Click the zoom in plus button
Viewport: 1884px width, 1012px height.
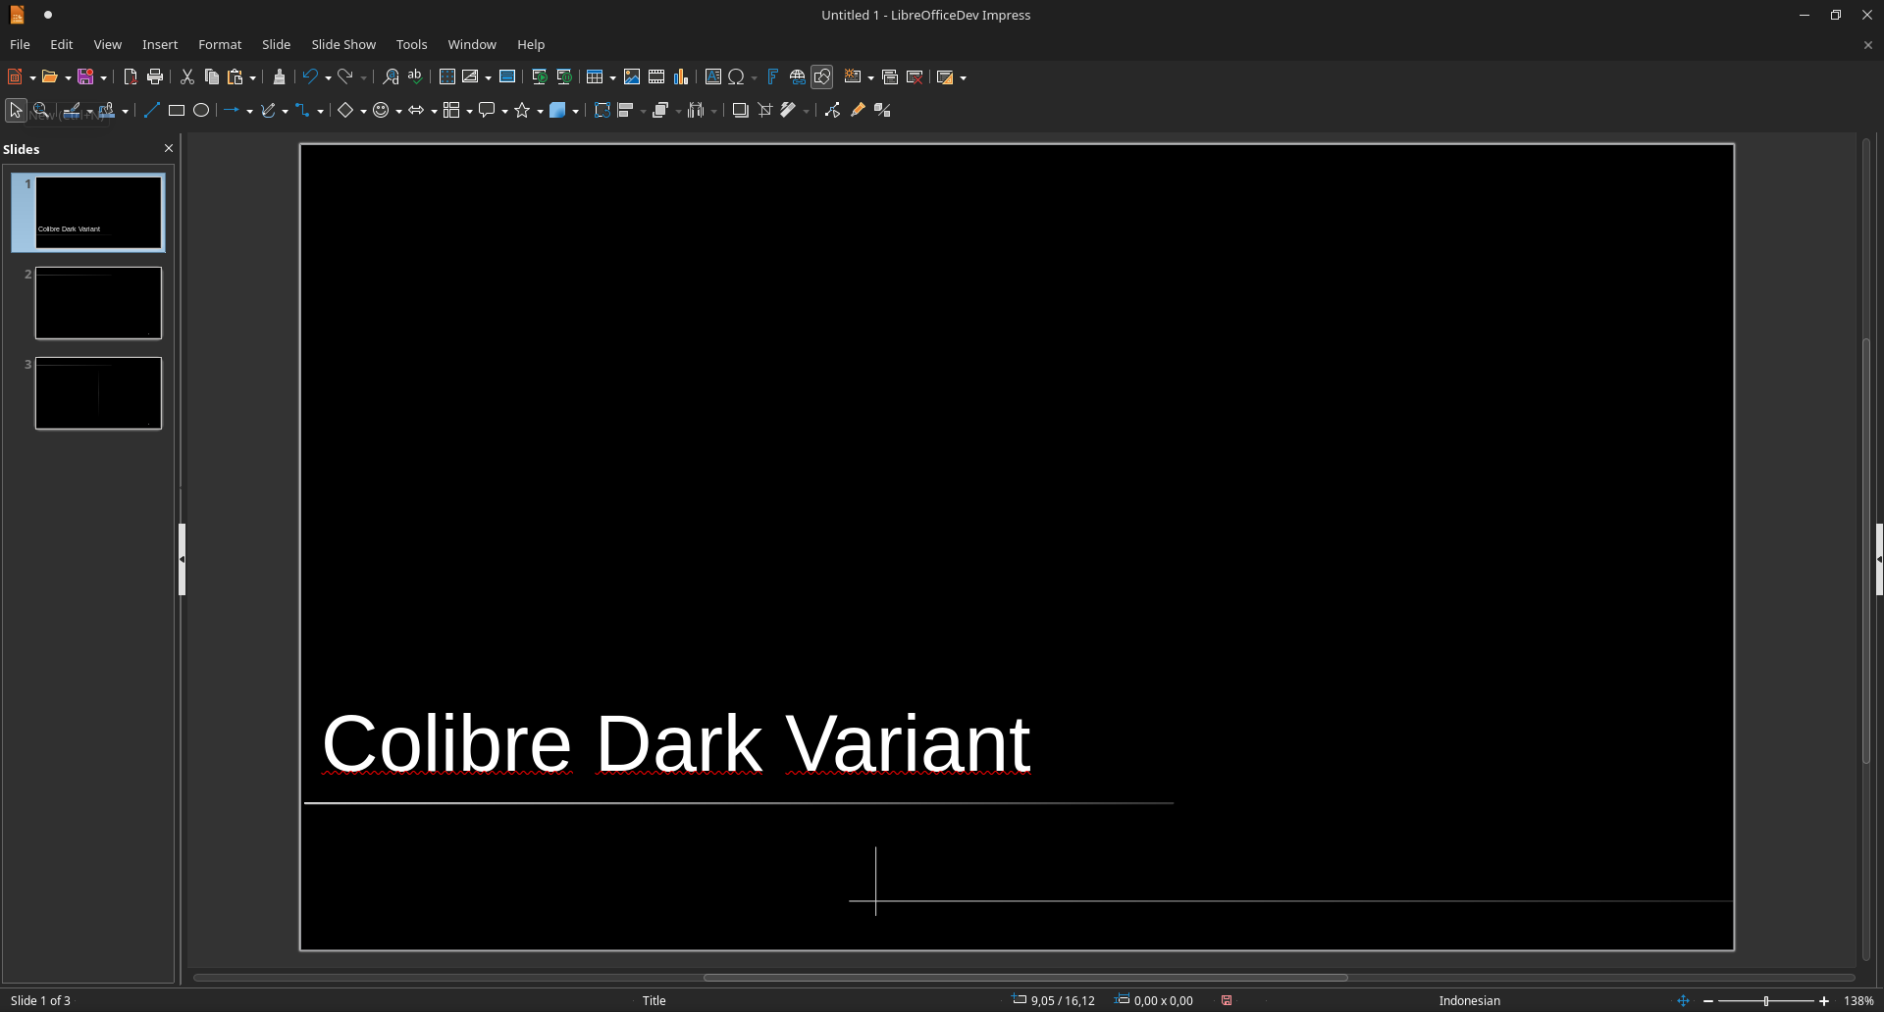coord(1824,1001)
